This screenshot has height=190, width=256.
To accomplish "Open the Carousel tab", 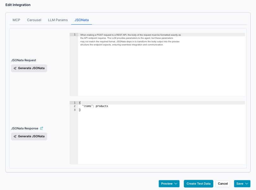I will coord(34,20).
